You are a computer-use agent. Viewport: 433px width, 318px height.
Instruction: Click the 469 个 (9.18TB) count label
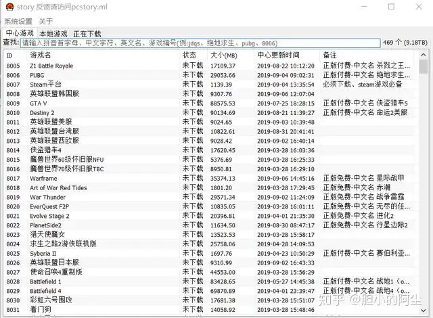click(x=405, y=43)
